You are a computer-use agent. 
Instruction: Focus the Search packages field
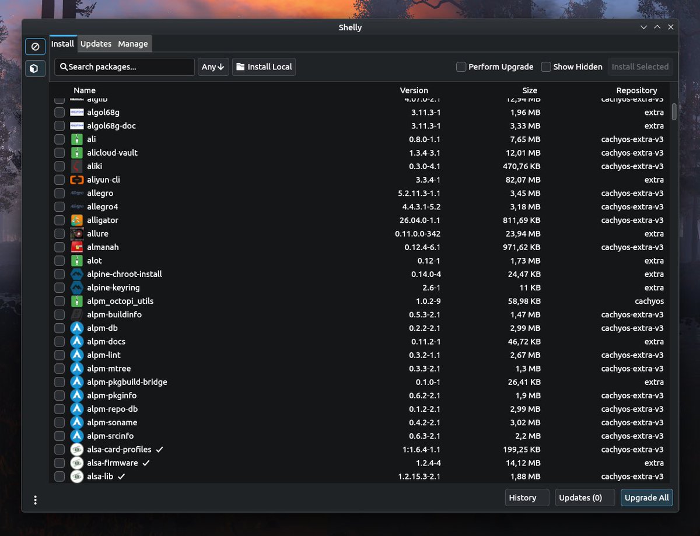[125, 67]
